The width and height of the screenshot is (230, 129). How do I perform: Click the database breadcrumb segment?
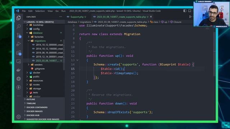coord(72,22)
